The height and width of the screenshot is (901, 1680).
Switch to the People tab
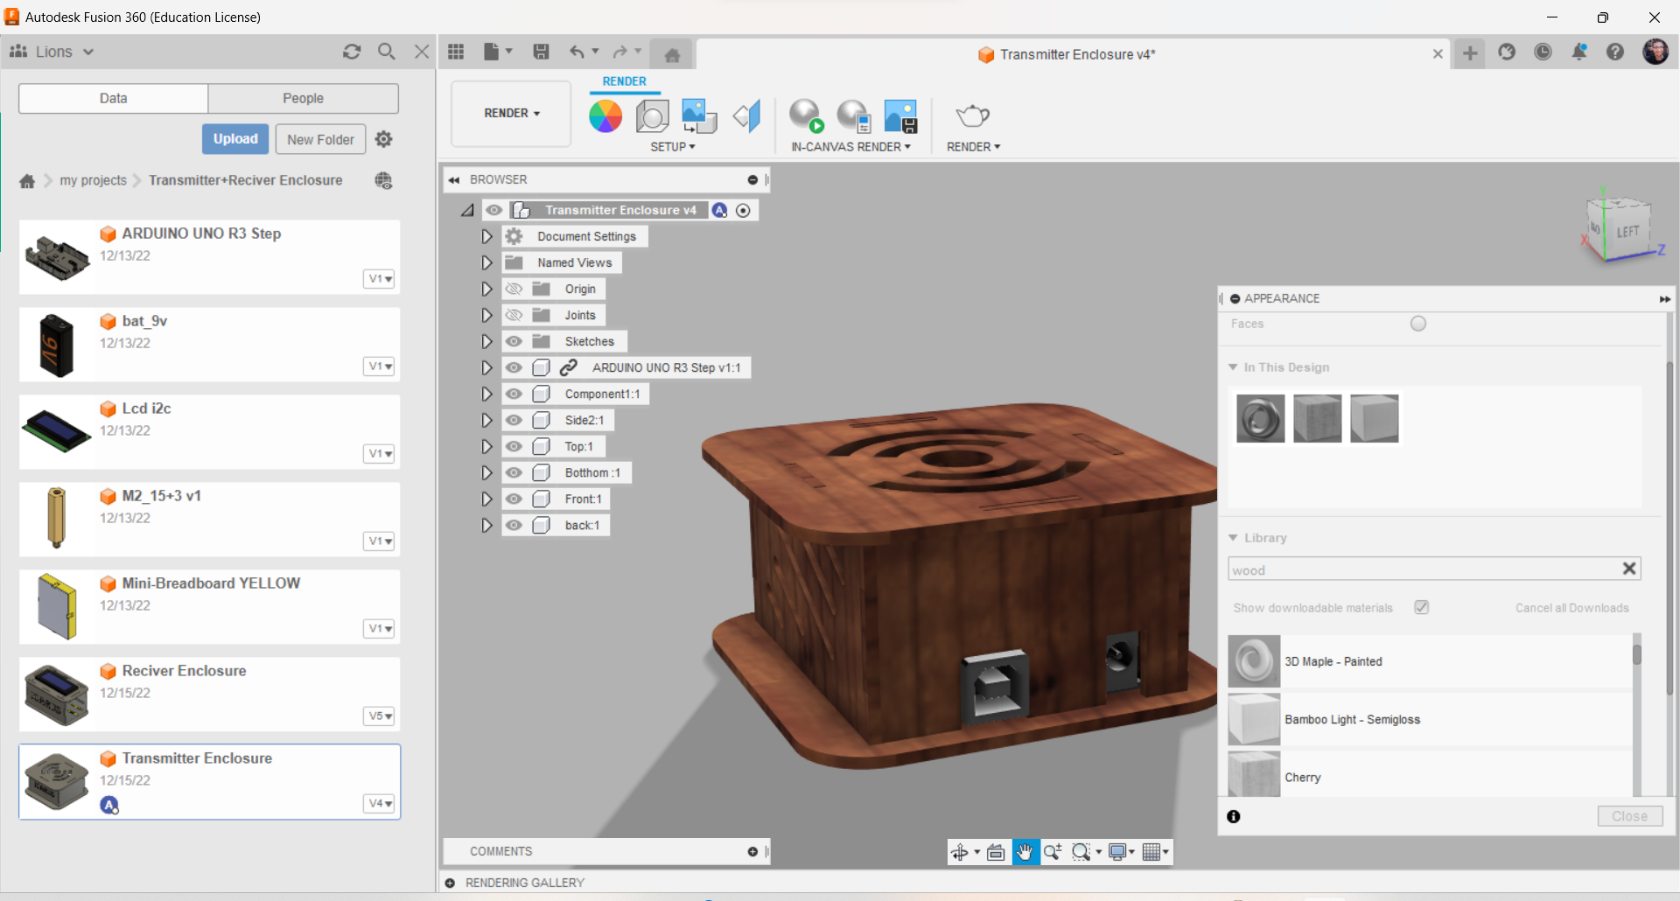303,98
